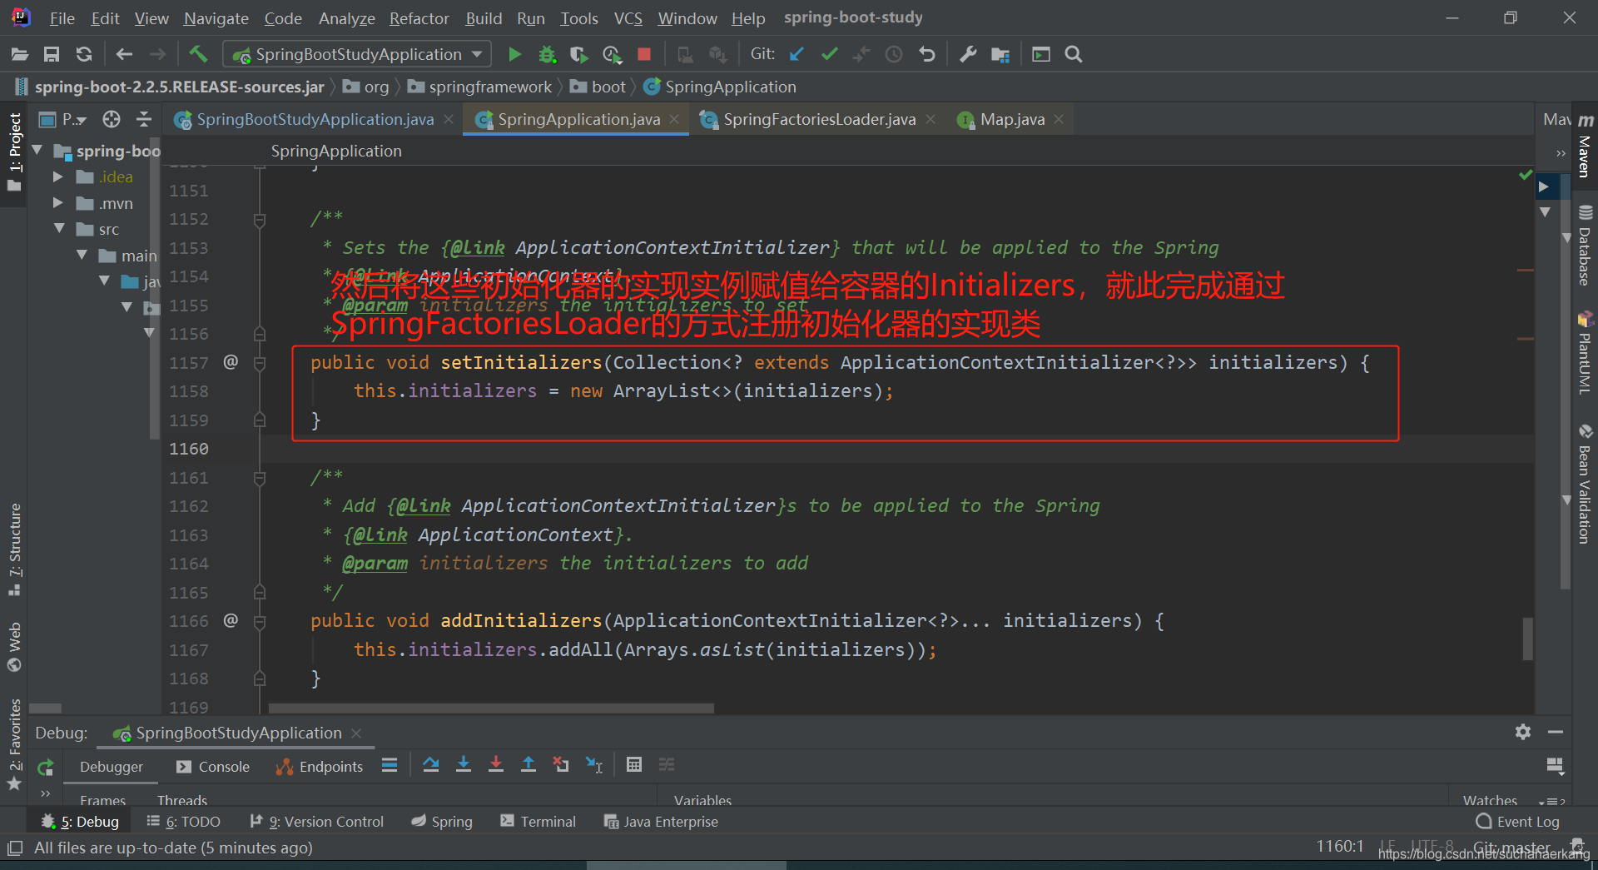
Task: Toggle the Database side panel
Action: [1585, 245]
